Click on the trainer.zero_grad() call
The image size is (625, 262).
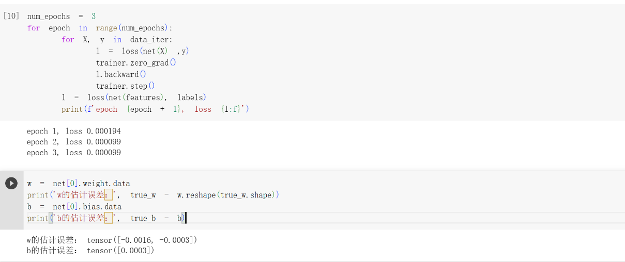[x=136, y=63]
